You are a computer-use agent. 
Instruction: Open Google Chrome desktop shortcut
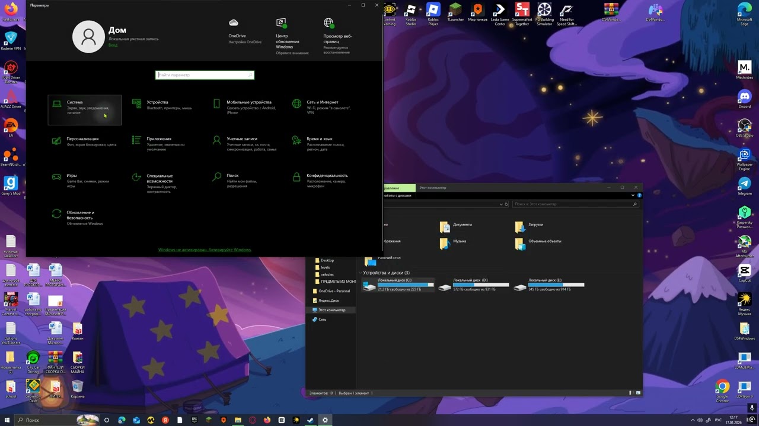(x=722, y=391)
